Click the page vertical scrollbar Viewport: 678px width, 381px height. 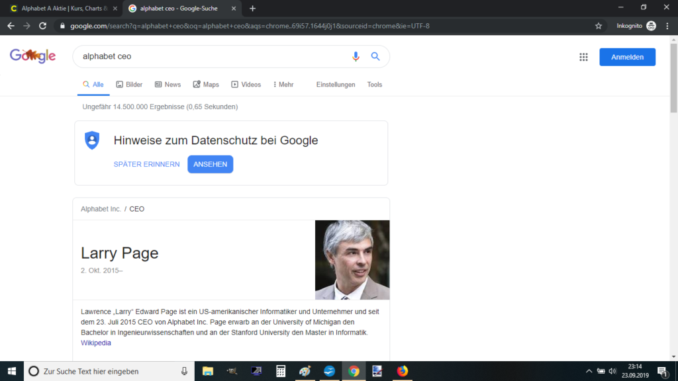pos(673,78)
